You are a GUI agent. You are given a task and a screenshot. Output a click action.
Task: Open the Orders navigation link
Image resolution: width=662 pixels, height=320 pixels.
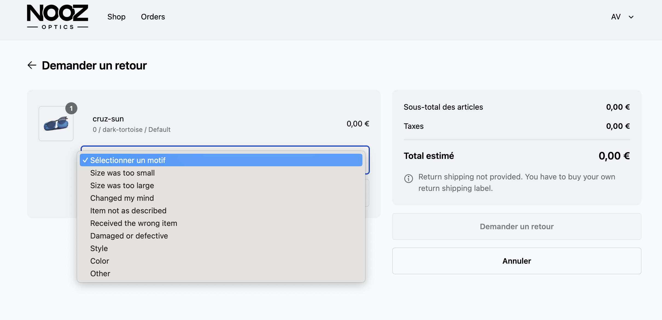(x=153, y=17)
